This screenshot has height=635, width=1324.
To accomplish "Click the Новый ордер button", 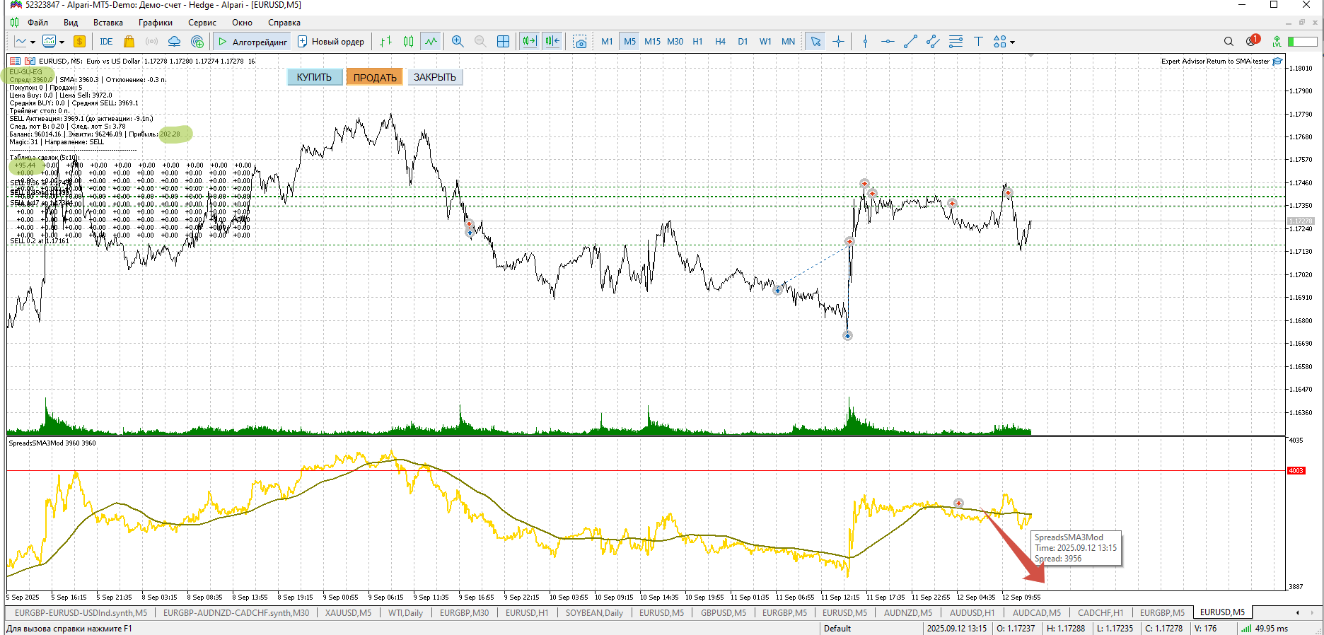I will coord(330,42).
